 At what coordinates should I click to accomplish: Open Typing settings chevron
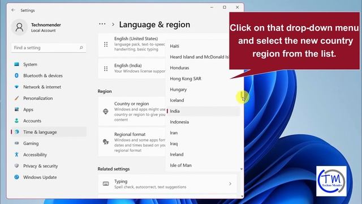coord(230,184)
